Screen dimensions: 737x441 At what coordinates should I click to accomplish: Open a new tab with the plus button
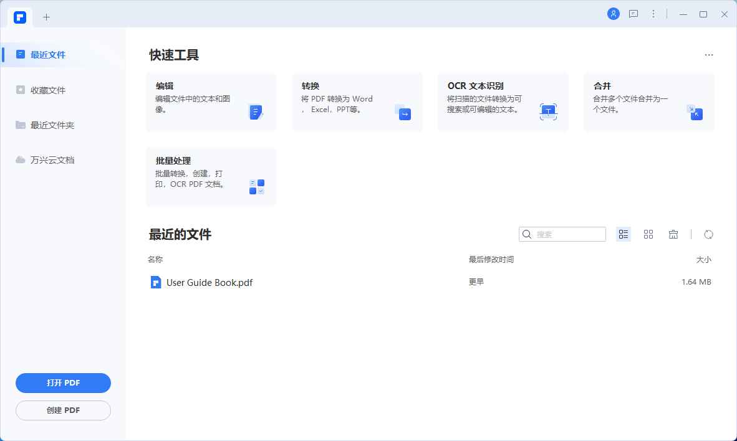point(46,17)
